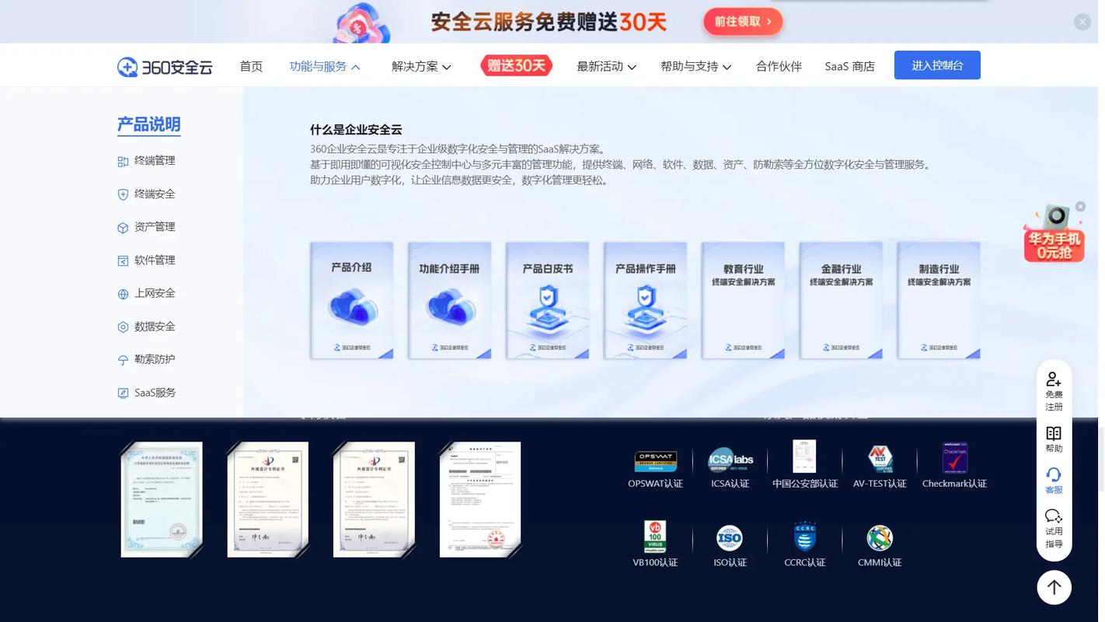Click the ICSA labs certification logo

pos(730,460)
